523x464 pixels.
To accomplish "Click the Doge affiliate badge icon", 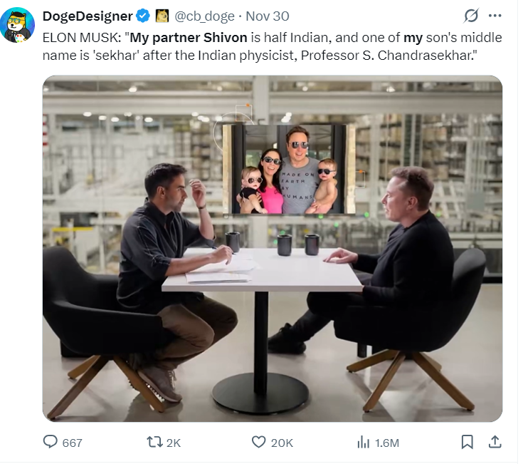I will point(162,16).
